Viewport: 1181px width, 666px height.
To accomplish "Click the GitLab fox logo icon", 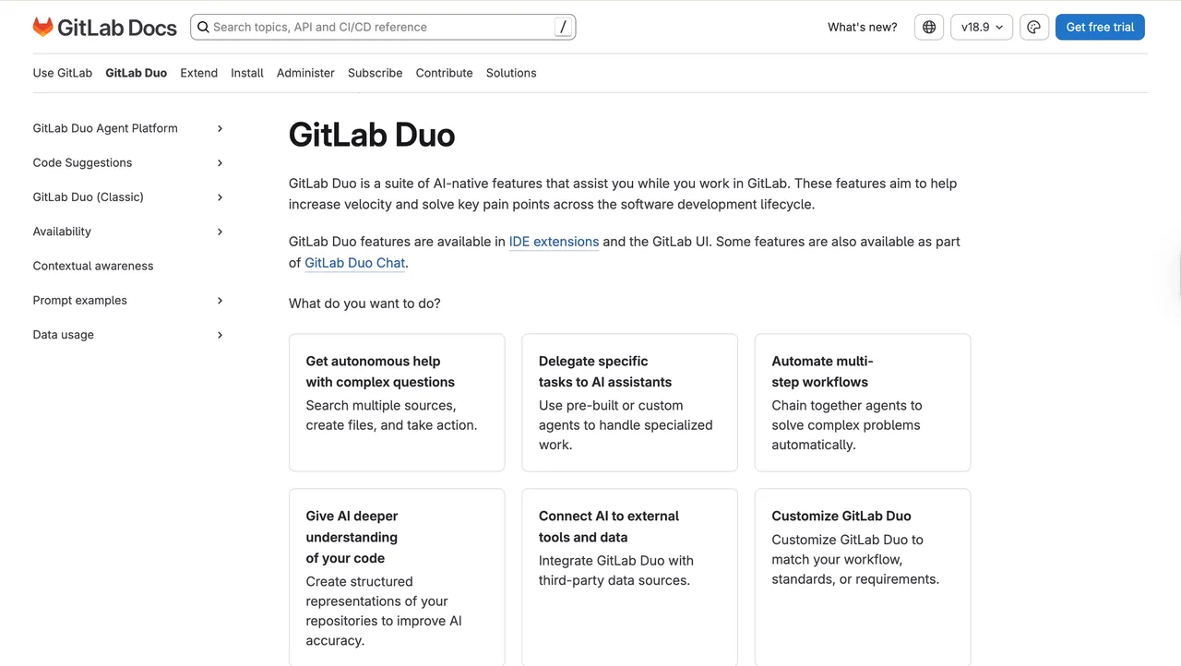I will coord(42,27).
